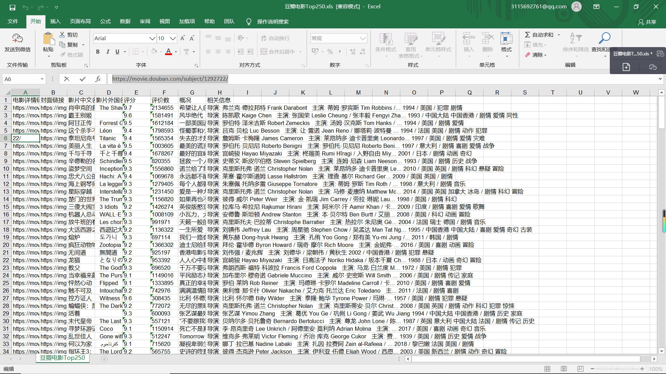Click the Find and Select magnifier icon
The width and height of the screenshot is (666, 374).
pos(604,38)
